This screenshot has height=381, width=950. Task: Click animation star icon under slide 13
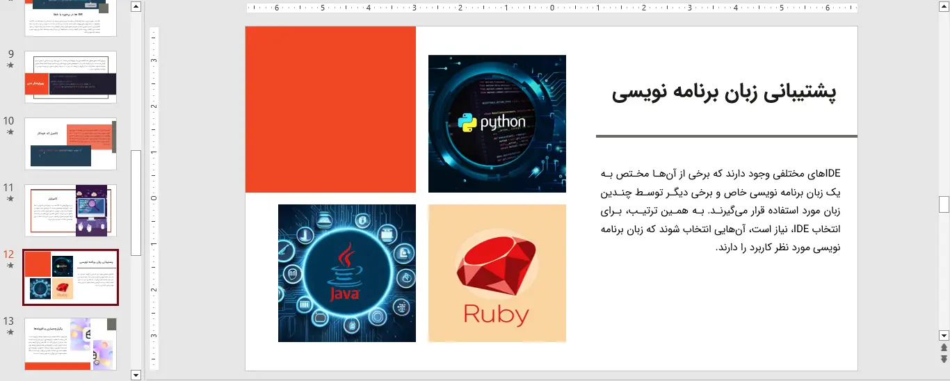(10, 332)
